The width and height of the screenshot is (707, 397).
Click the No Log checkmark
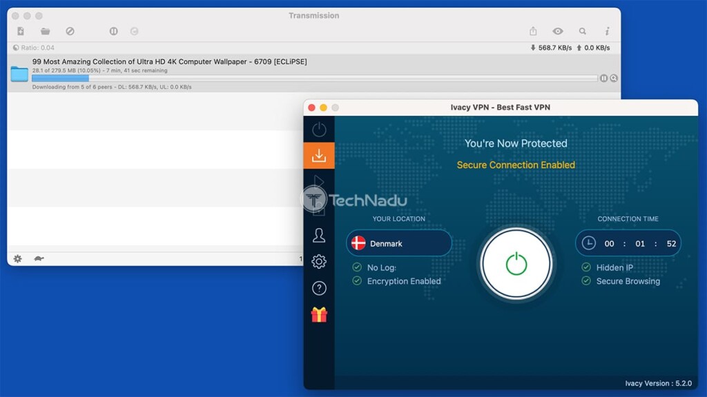click(357, 267)
